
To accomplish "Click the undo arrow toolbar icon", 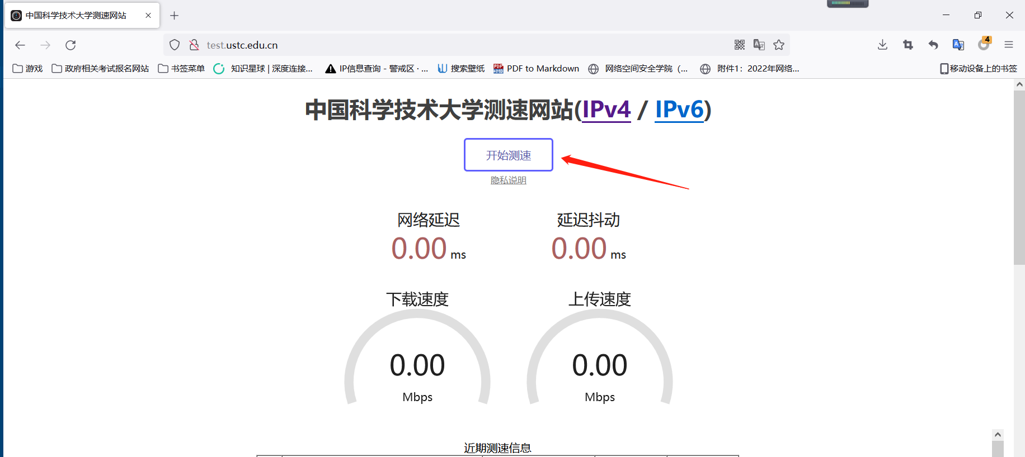I will click(x=933, y=45).
